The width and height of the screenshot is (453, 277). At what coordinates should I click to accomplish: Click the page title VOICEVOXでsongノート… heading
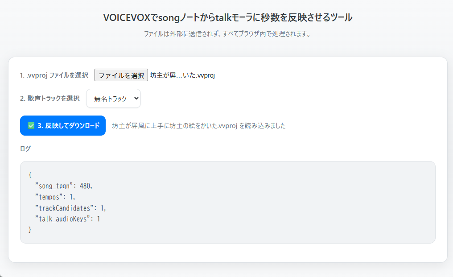click(228, 18)
